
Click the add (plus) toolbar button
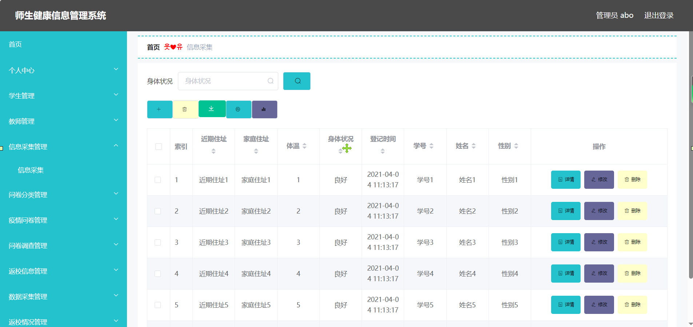(160, 109)
